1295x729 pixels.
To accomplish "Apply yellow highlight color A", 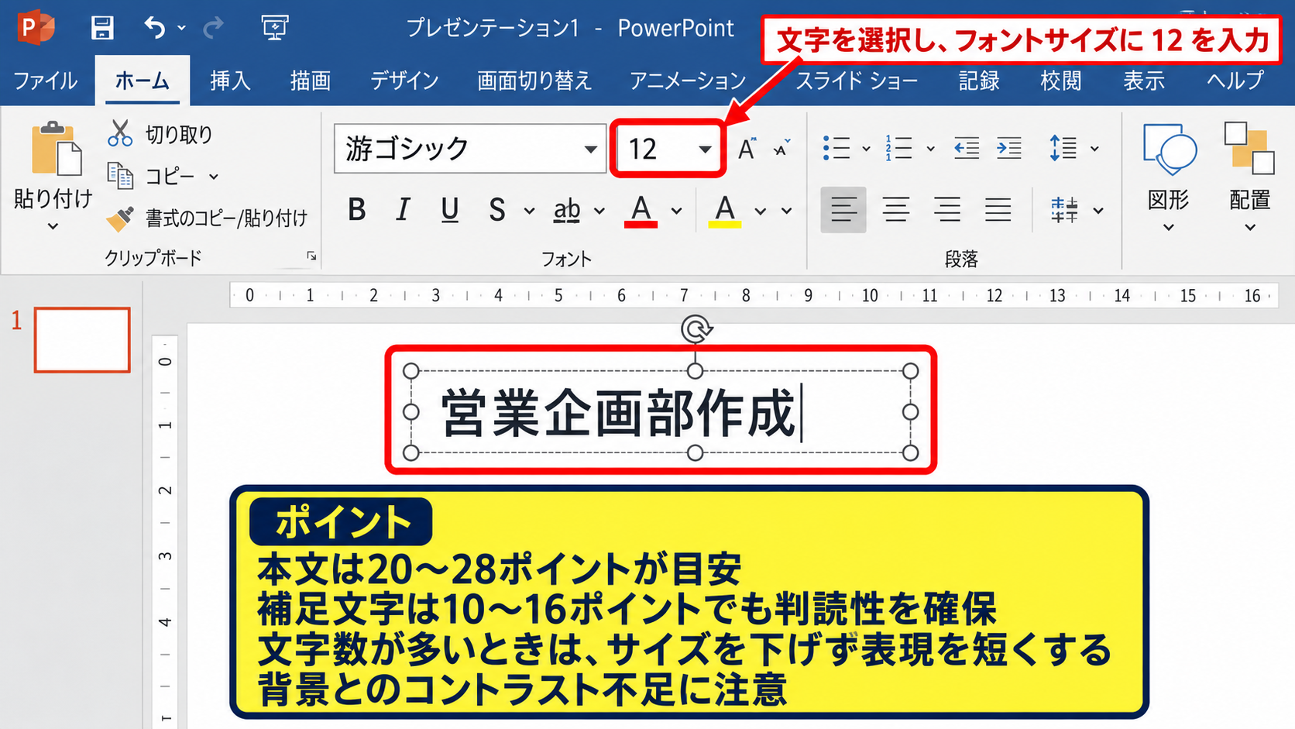I will click(x=724, y=211).
